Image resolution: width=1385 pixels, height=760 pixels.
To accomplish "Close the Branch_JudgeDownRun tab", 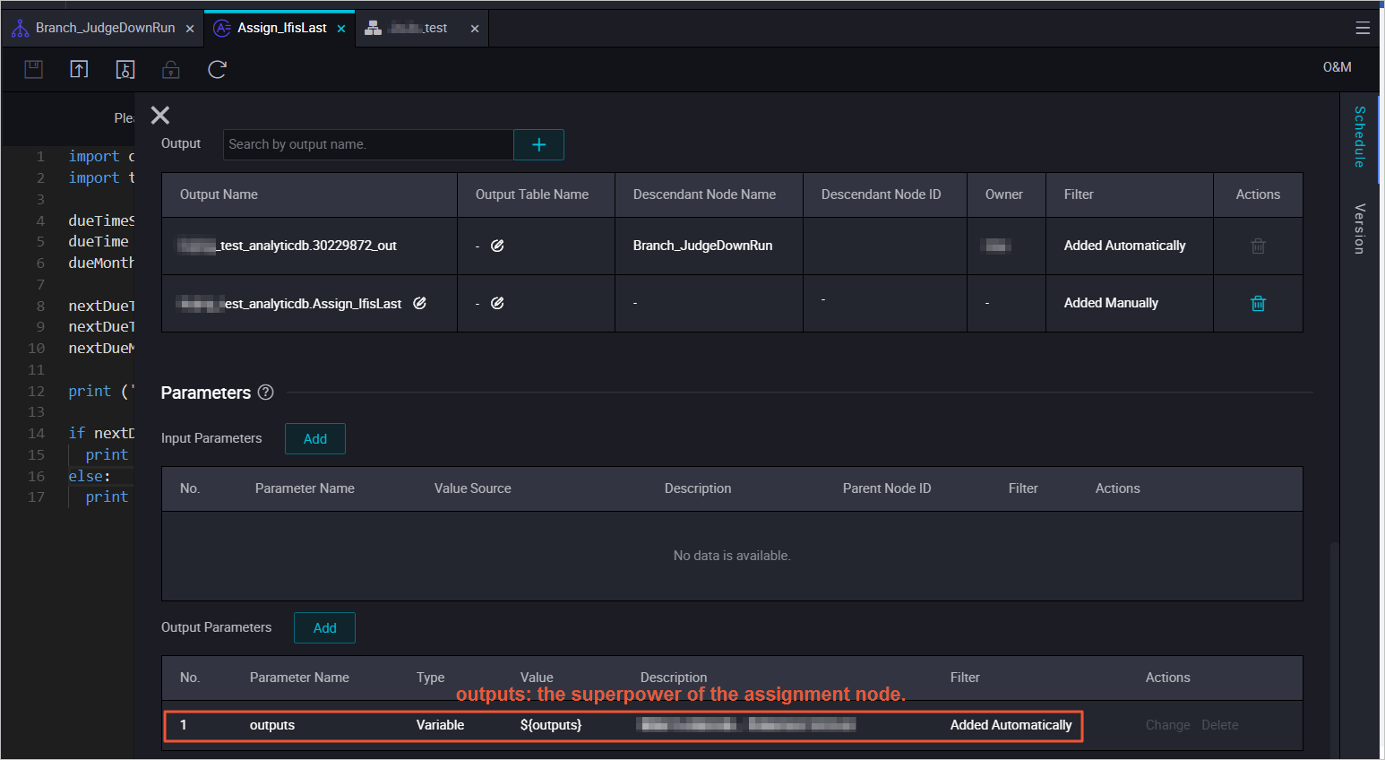I will (190, 29).
